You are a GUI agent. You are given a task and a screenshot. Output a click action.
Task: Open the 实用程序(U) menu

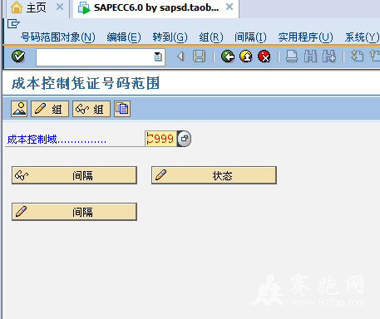305,37
